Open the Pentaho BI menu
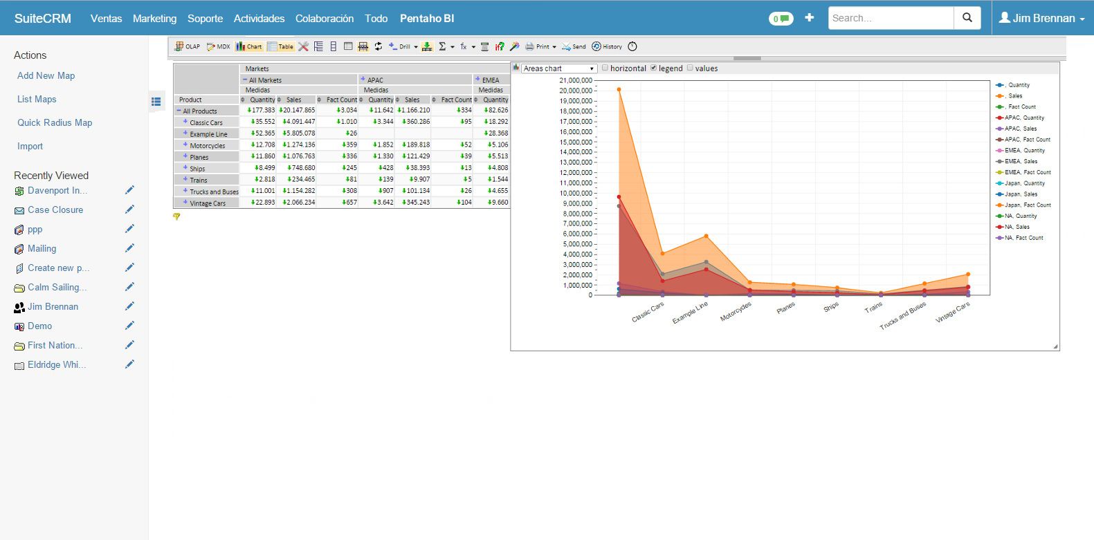This screenshot has width=1094, height=540. (427, 18)
